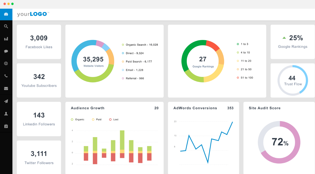The height and width of the screenshot is (174, 315).
Task: Open the Analytics bar-chart sidebar icon
Action: [x=6, y=39]
